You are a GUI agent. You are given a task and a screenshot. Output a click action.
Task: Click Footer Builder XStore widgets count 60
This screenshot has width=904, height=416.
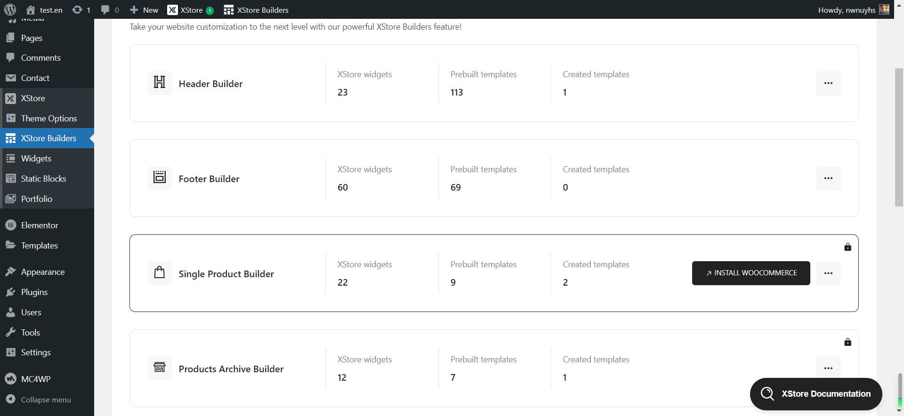343,187
